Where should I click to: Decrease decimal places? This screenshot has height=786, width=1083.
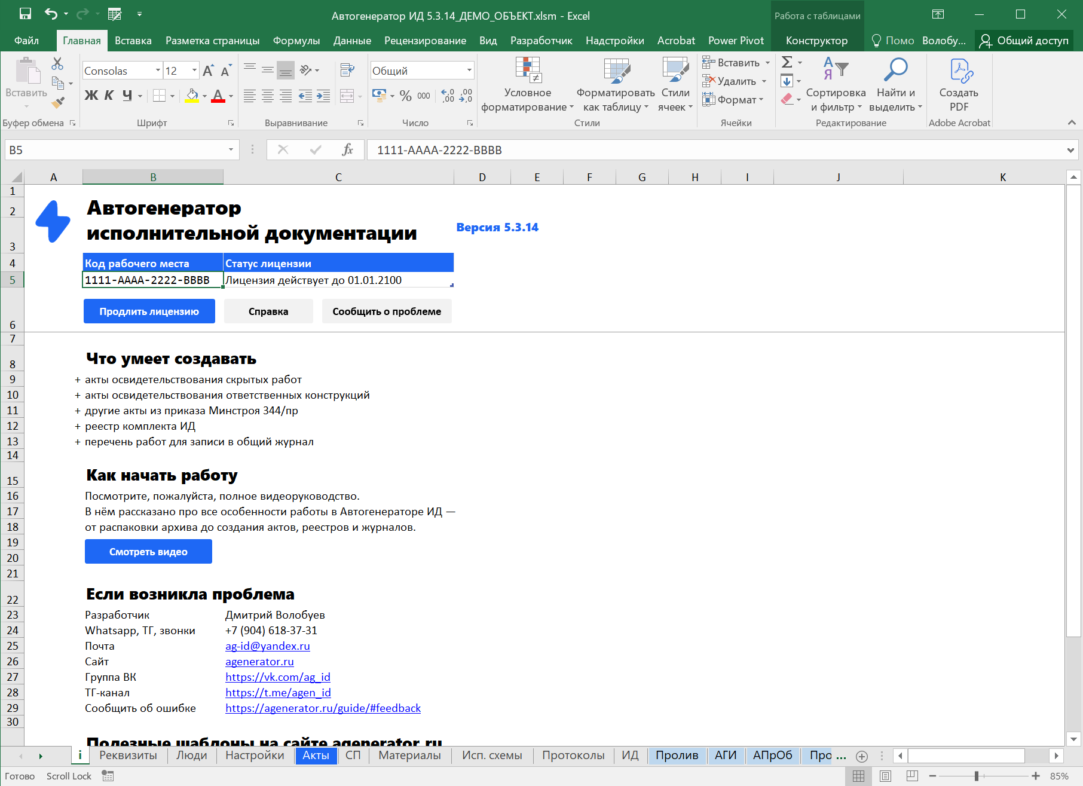click(466, 96)
